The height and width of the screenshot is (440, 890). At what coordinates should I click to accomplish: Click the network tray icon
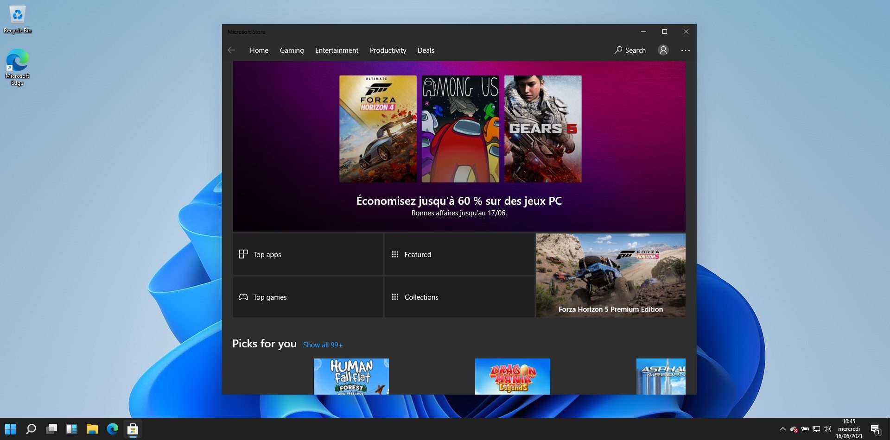pos(816,429)
